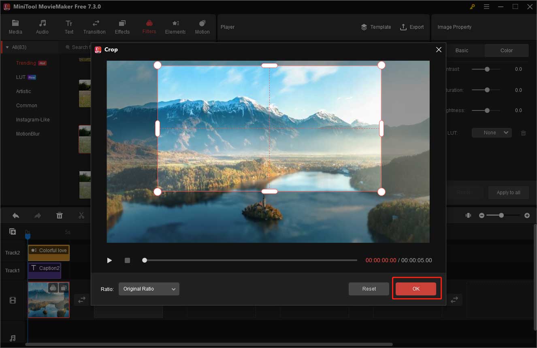Click the Export button

[412, 27]
